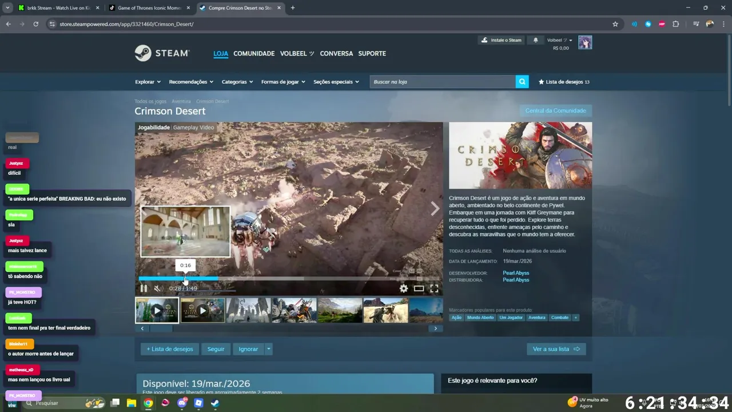Select the Um Jogador tag
Viewport: 732px width, 412px height.
tap(511, 318)
